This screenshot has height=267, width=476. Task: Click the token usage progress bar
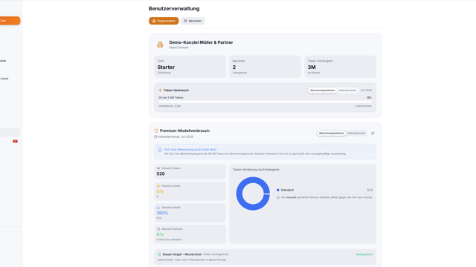[x=265, y=102]
